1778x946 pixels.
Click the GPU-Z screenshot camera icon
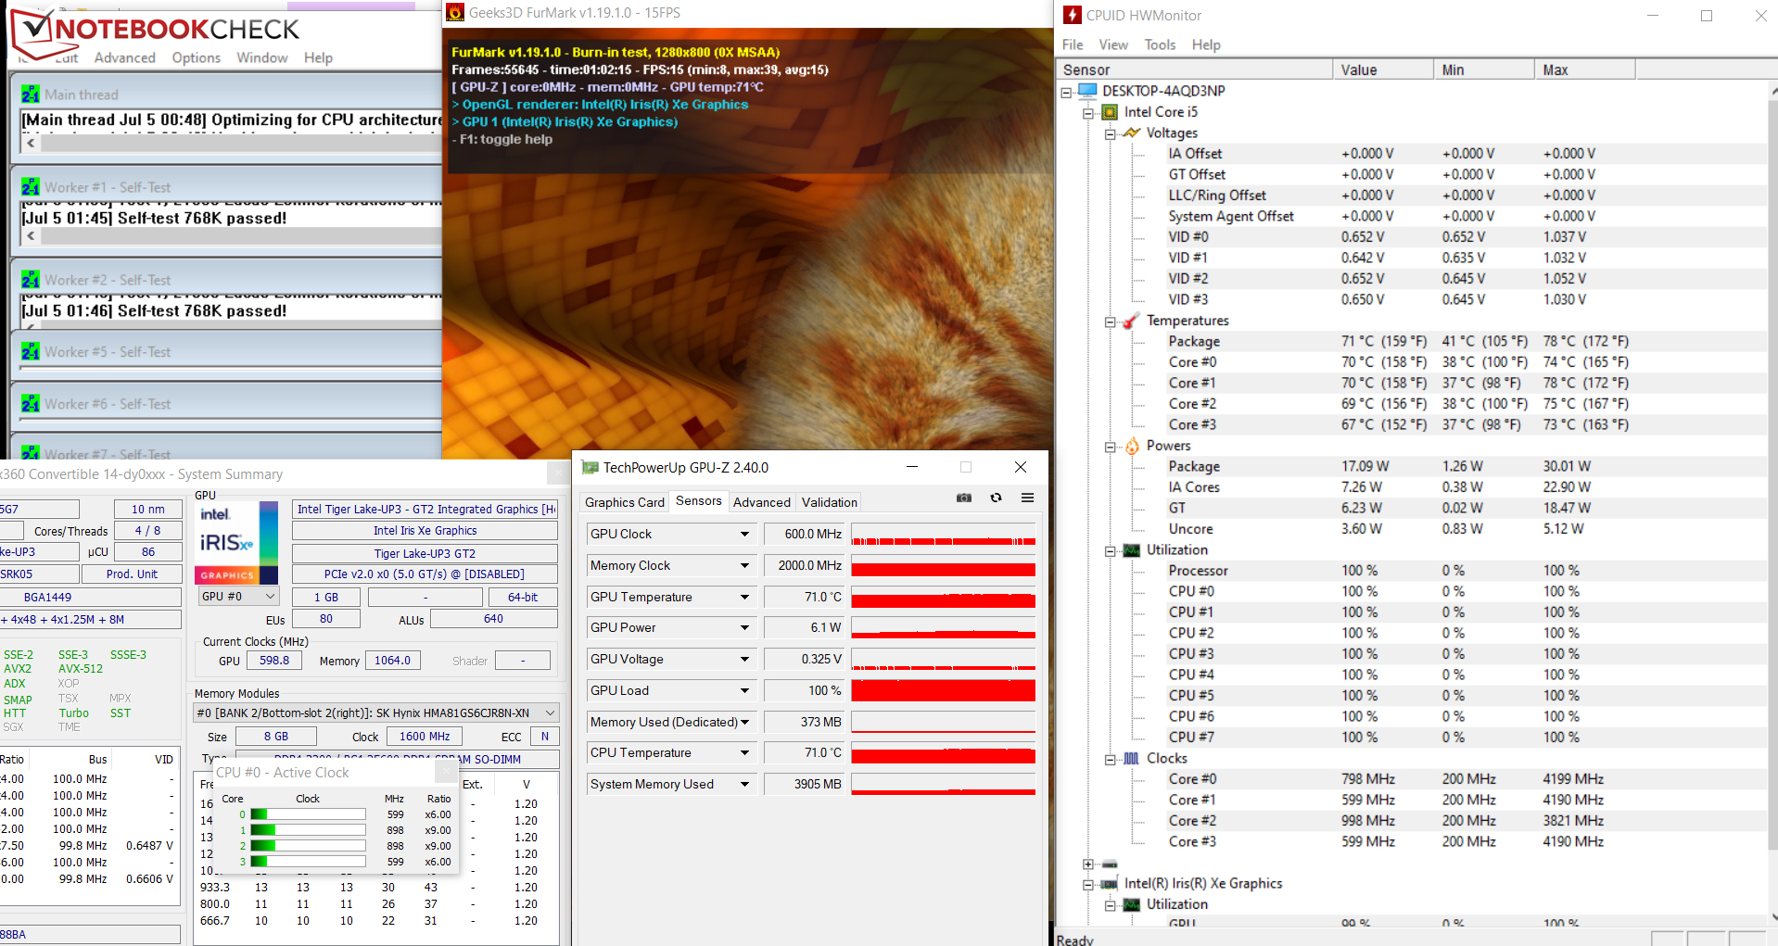tap(964, 498)
